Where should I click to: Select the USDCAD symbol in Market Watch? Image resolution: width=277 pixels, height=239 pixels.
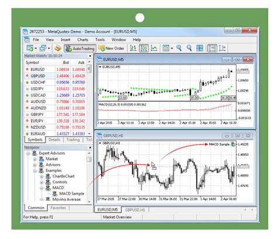pyautogui.click(x=38, y=95)
